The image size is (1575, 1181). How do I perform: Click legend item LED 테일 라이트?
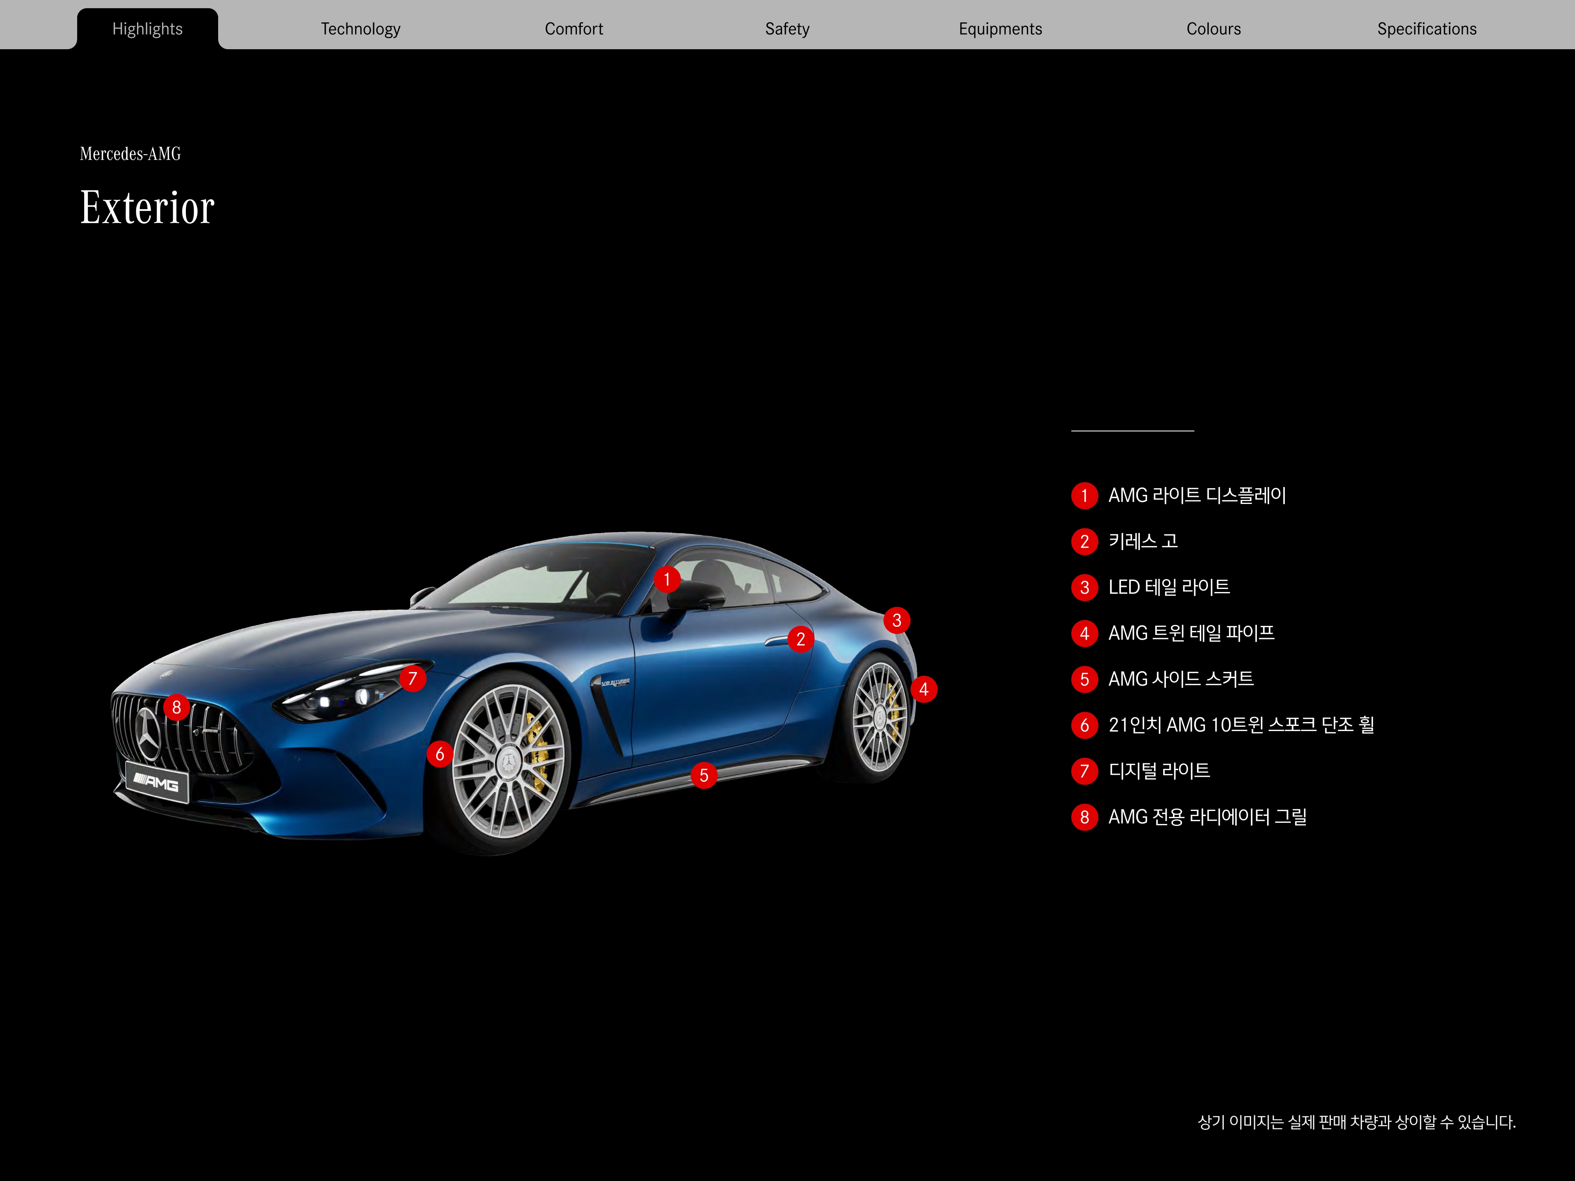tap(1168, 587)
